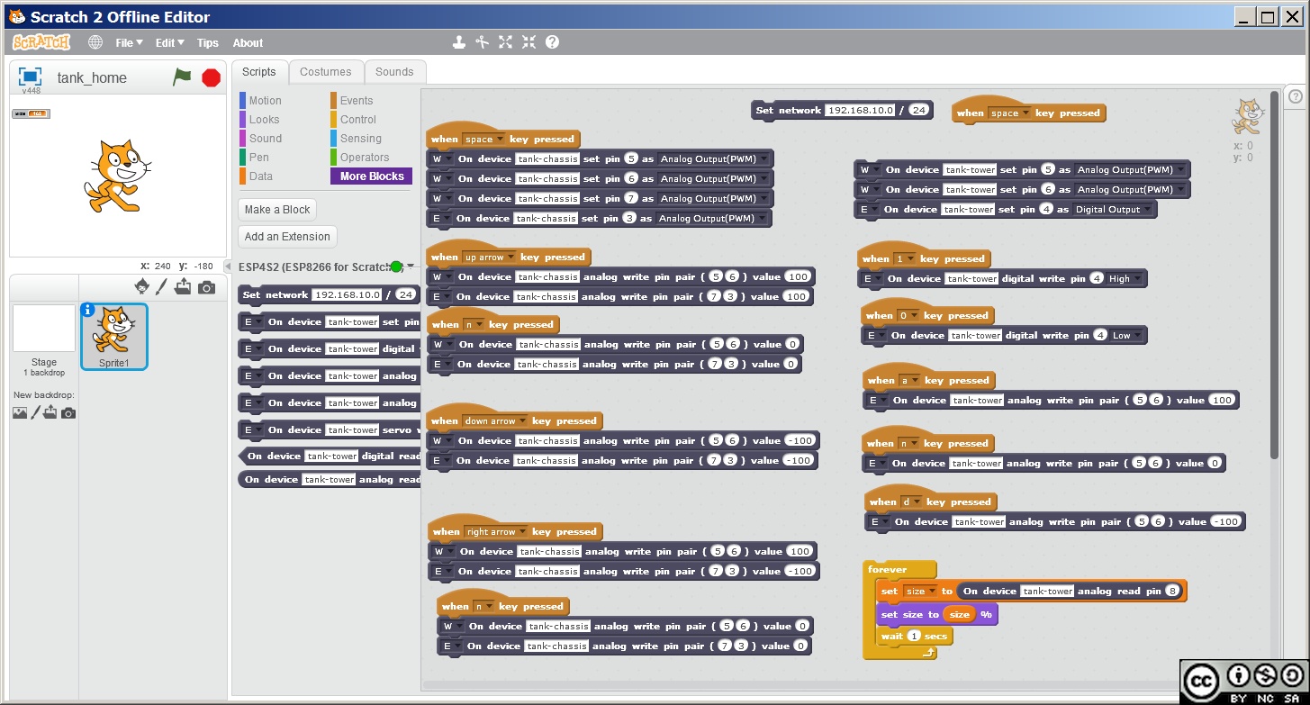1310x705 pixels.
Task: Open key dropdown on 'when 1 key pressed'
Action: click(x=911, y=259)
